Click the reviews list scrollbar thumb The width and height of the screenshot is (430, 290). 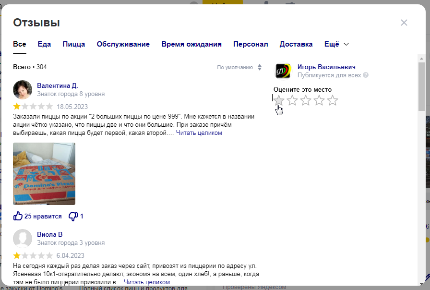pos(421,87)
